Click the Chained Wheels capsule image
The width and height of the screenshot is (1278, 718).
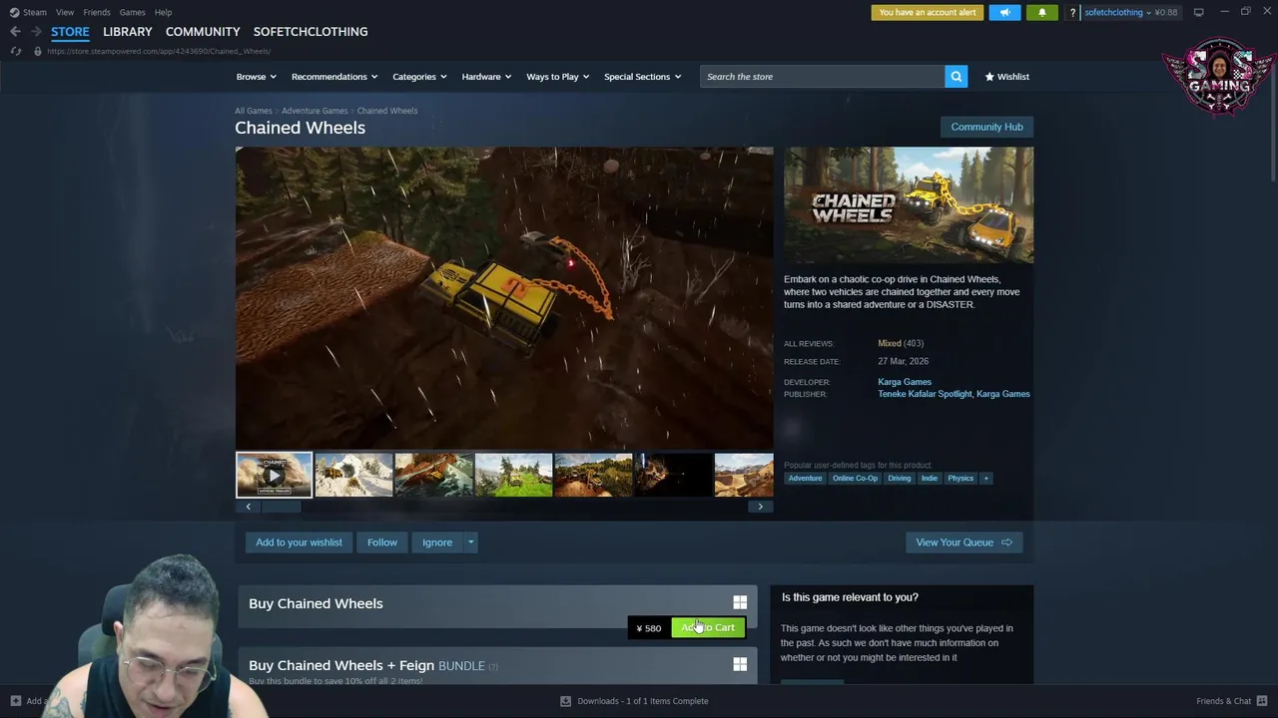tap(909, 205)
